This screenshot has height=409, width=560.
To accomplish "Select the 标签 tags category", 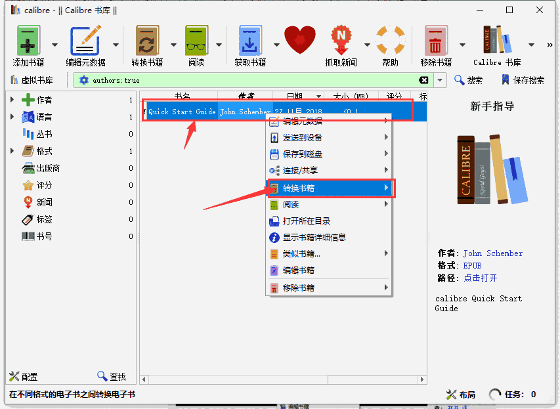I will [x=37, y=219].
